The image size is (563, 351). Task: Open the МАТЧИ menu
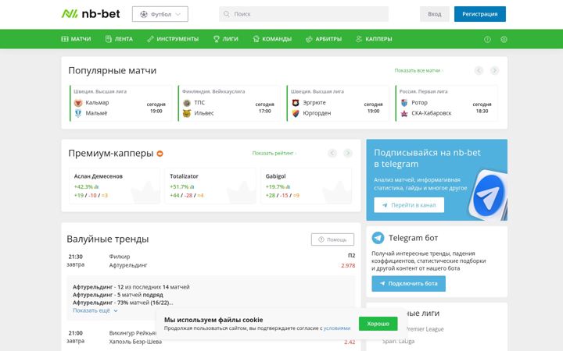point(76,39)
